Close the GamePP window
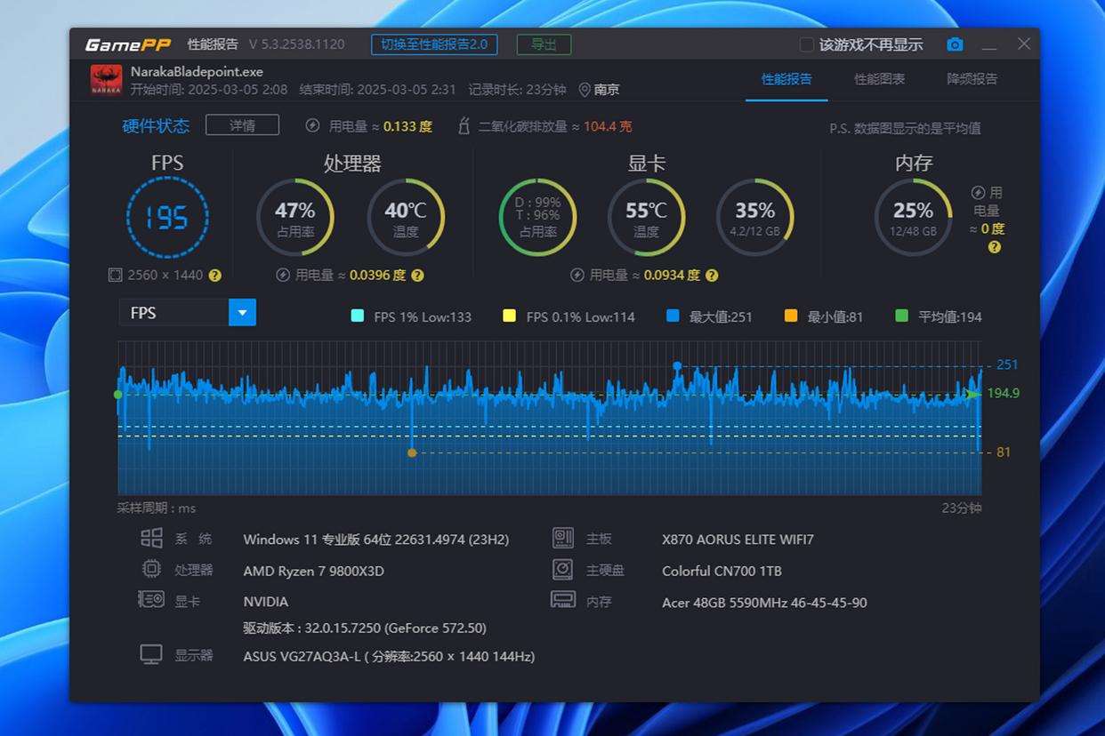1105x736 pixels. tap(1024, 44)
